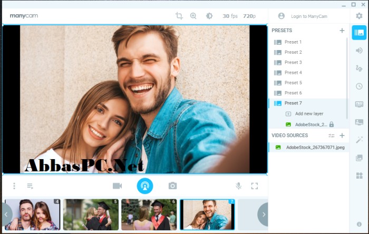Open the playlist icon below preview
This screenshot has height=234, width=369.
click(30, 186)
